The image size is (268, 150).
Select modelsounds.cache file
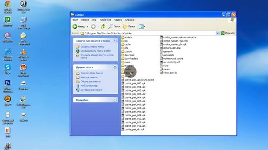pyautogui.click(x=172, y=58)
